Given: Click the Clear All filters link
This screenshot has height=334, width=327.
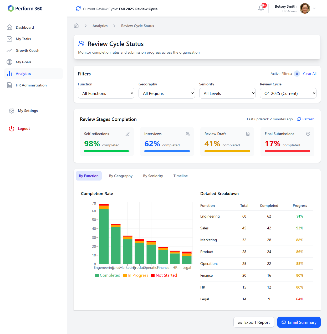Looking at the screenshot, I should tap(310, 74).
